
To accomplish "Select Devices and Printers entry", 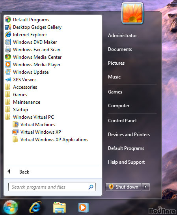I will [129, 135].
